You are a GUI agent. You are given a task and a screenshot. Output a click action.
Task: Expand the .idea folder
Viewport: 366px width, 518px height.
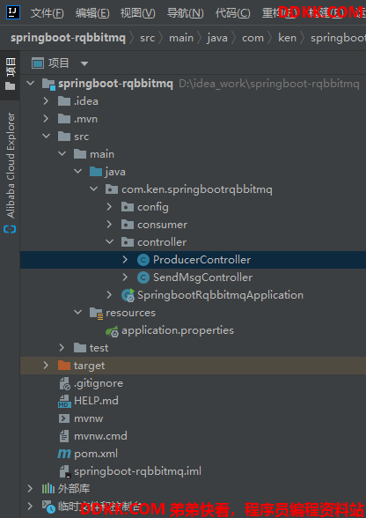tap(46, 101)
